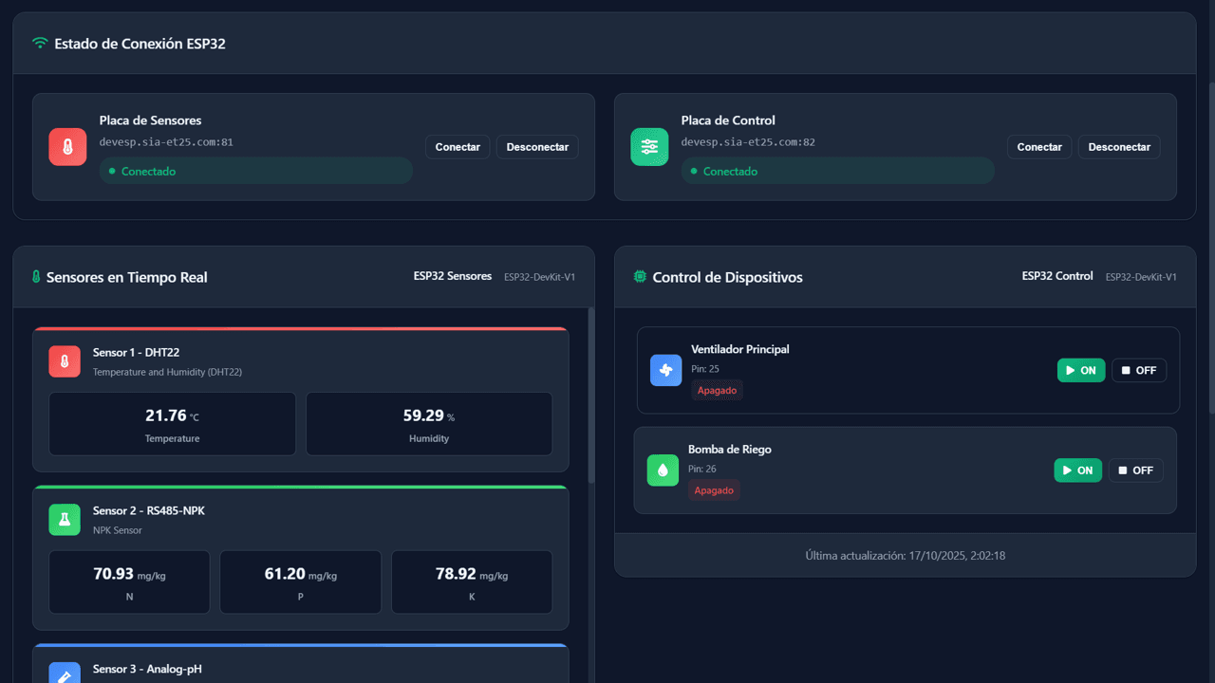Click the red DHT22 sensor thermometer icon
Image resolution: width=1215 pixels, height=683 pixels.
(65, 361)
